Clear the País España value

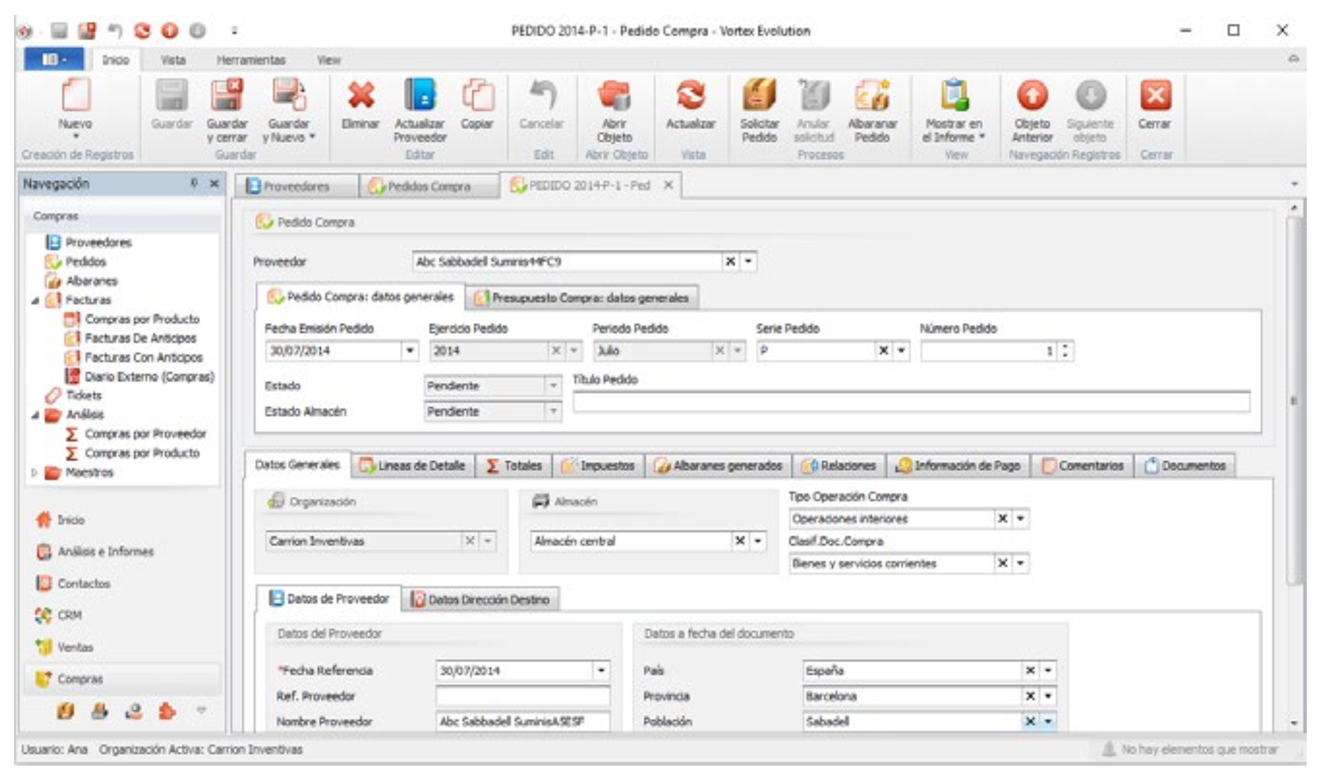click(1030, 671)
